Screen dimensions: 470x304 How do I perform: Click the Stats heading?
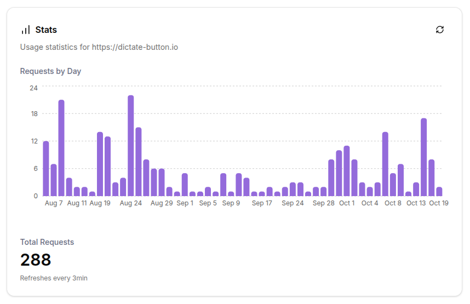pyautogui.click(x=46, y=30)
